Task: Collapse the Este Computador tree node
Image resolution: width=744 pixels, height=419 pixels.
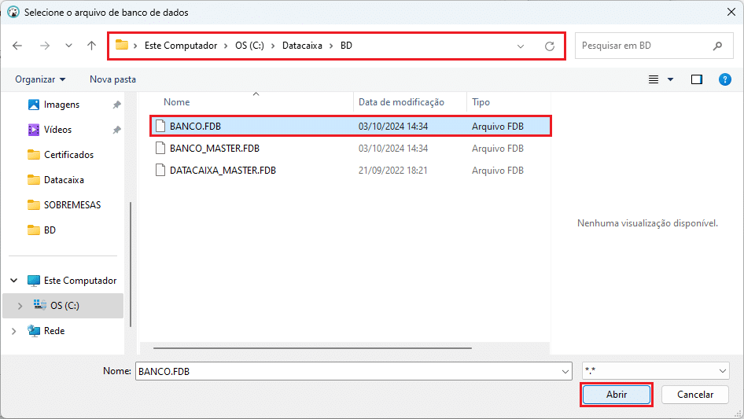Action: point(14,281)
